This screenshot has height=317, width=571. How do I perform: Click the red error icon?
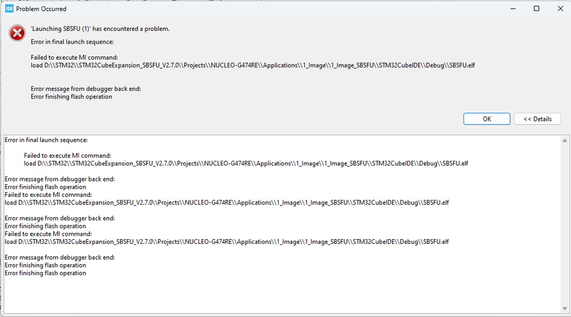click(x=17, y=33)
